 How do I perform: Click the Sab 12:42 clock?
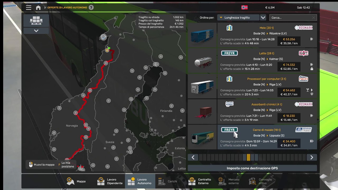tap(303, 8)
